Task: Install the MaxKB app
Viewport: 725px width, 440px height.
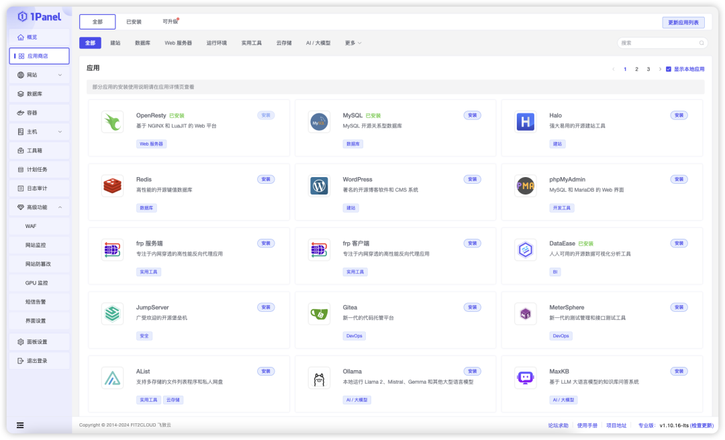Action: point(679,371)
